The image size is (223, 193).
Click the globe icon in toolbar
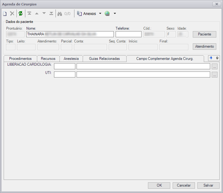pos(107,13)
